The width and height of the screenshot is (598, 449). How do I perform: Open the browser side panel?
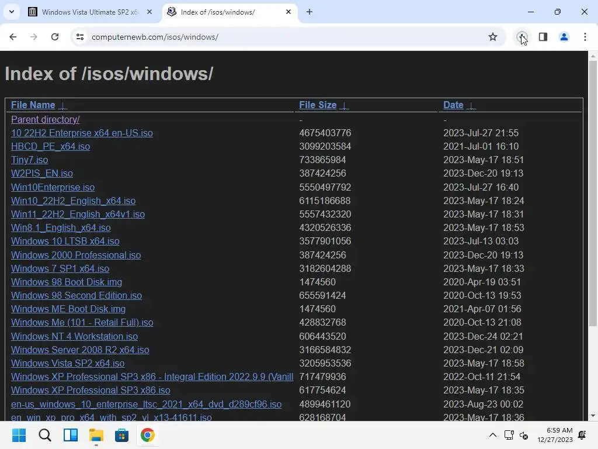[x=543, y=37]
